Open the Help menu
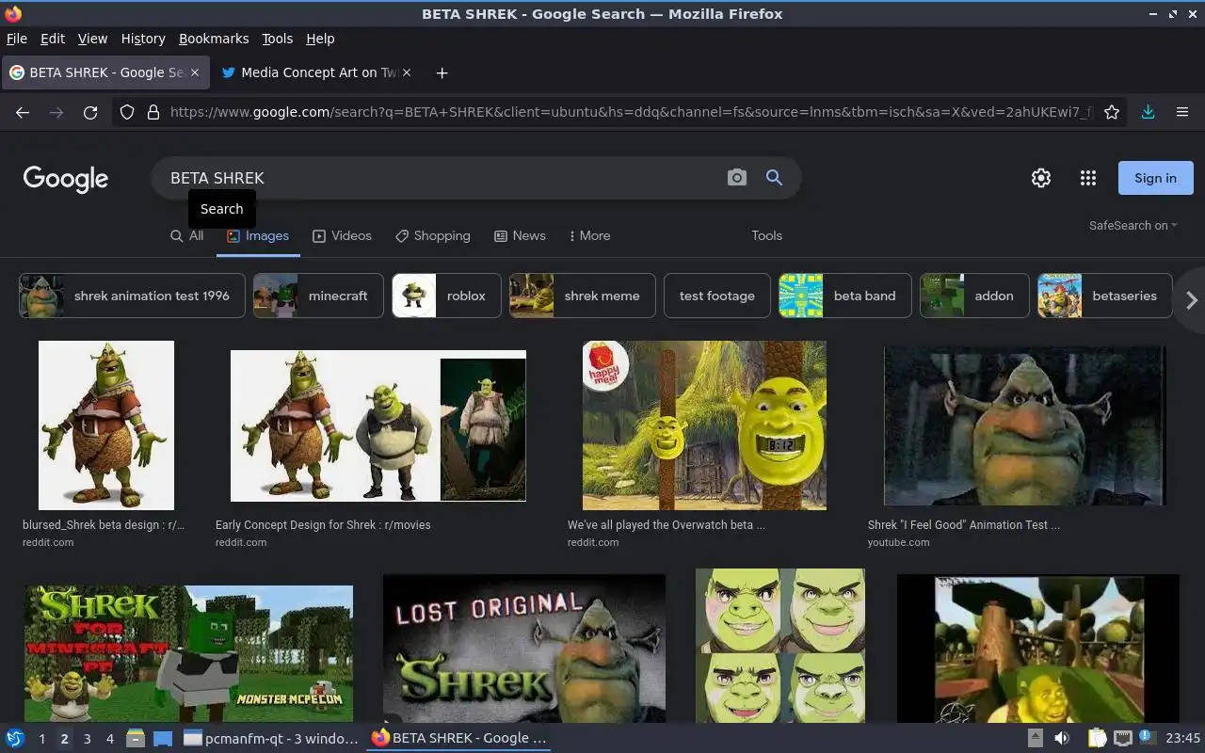 point(320,39)
